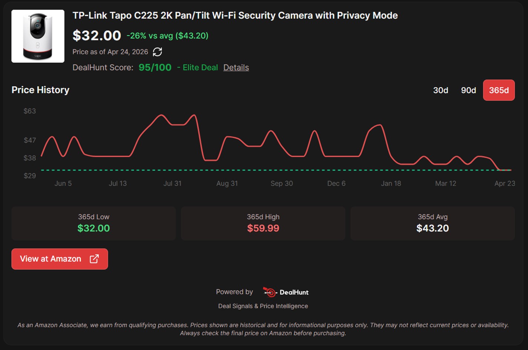Click the View at Amazon button
Image resolution: width=528 pixels, height=350 pixels.
tap(59, 259)
